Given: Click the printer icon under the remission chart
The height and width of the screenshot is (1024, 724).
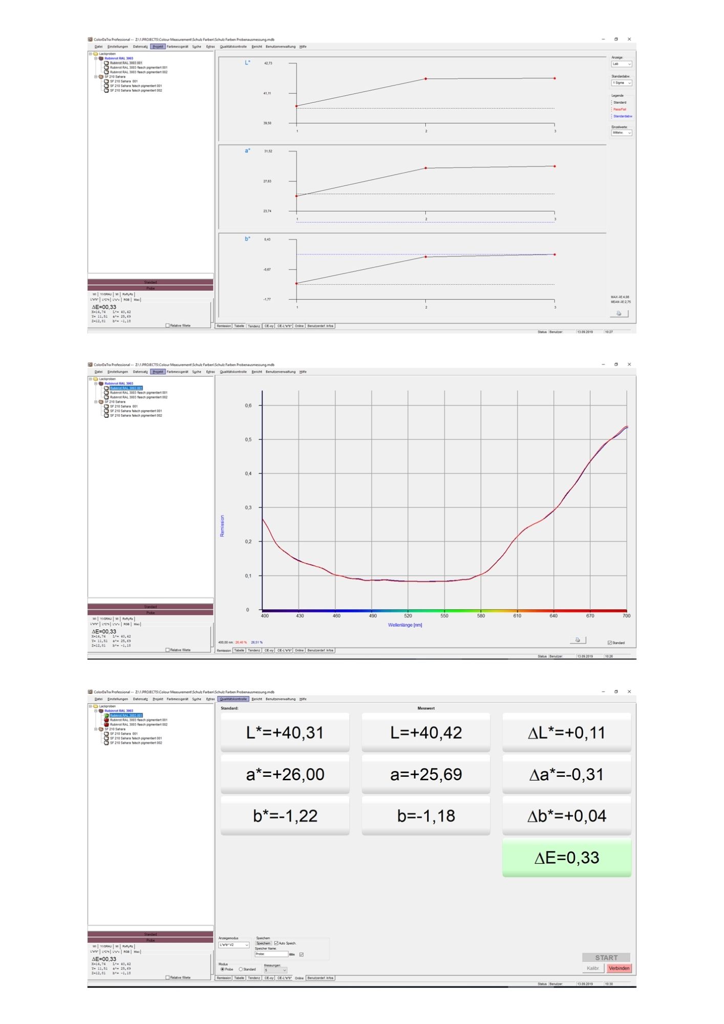Looking at the screenshot, I should point(578,640).
